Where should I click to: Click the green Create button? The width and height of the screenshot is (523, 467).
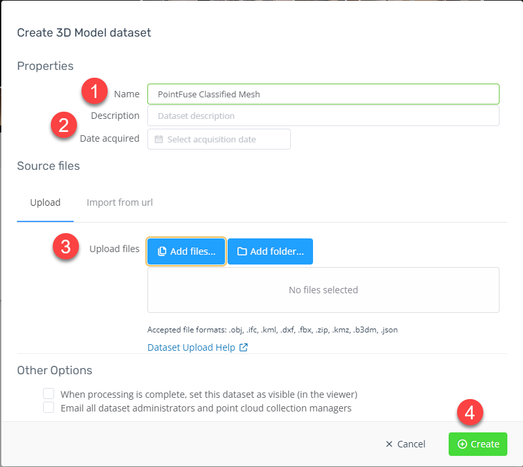[477, 444]
